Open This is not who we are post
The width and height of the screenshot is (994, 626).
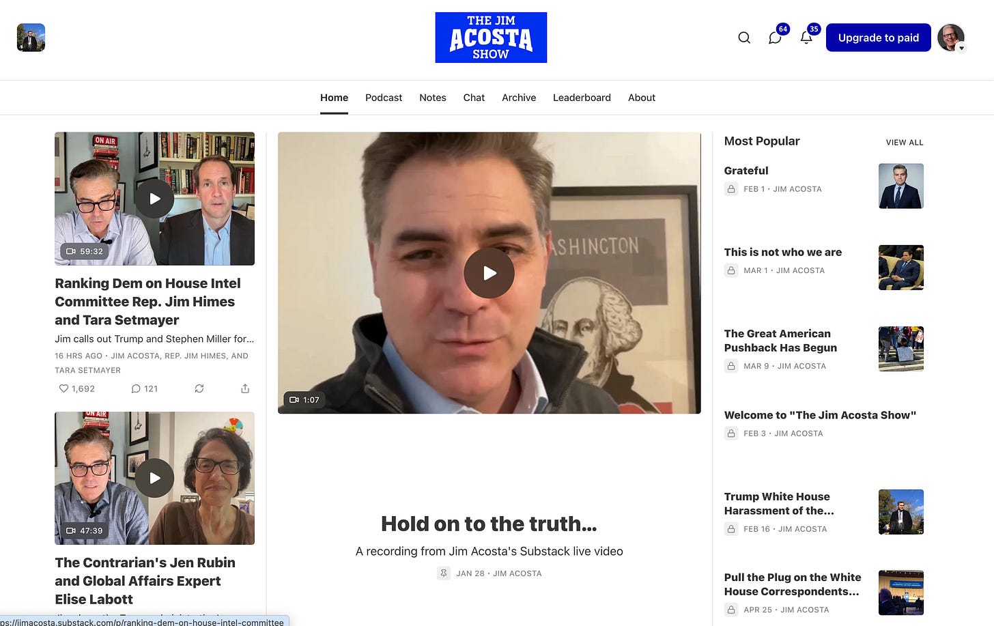783,252
